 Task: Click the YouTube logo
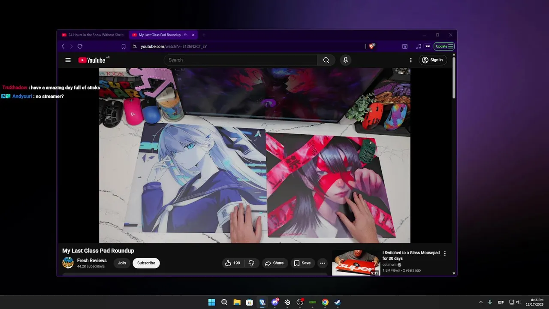(x=92, y=60)
